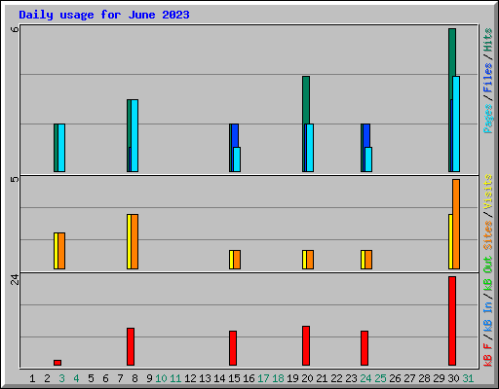The width and height of the screenshot is (499, 389).
Task: Click the day 15 orange Sites bar
Action: [237, 260]
